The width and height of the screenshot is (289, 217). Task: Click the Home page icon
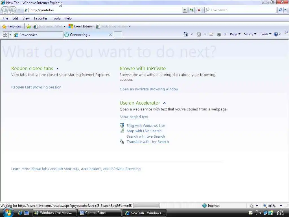[x=186, y=34]
